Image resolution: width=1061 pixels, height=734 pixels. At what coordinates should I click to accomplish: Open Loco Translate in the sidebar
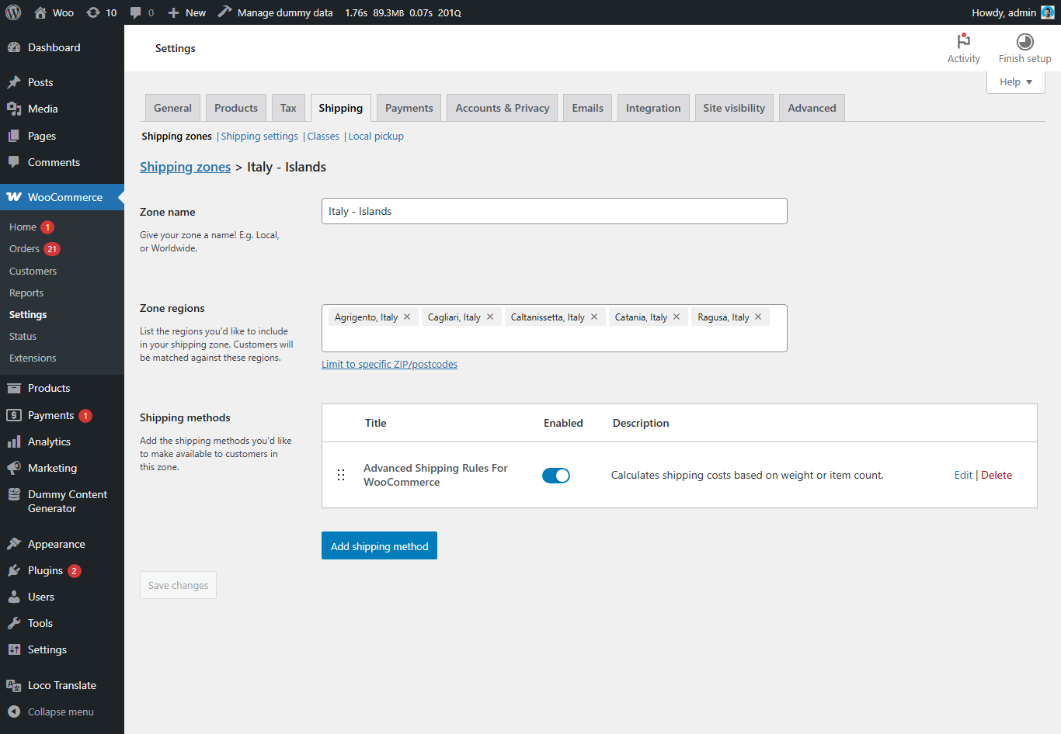[x=62, y=685]
